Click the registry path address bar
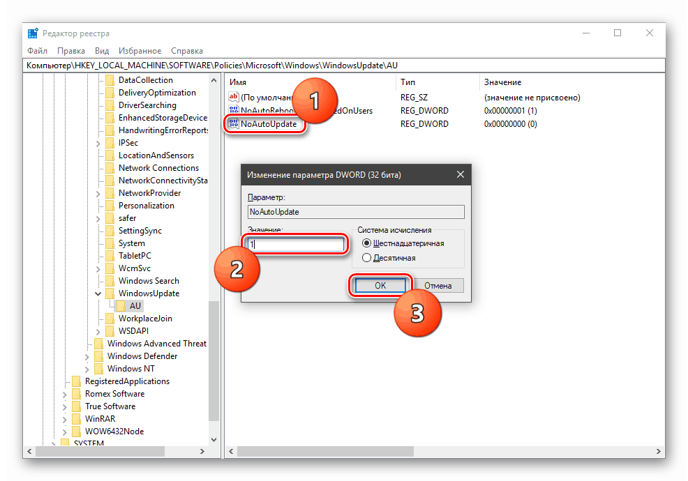The height and width of the screenshot is (481, 688). click(344, 66)
